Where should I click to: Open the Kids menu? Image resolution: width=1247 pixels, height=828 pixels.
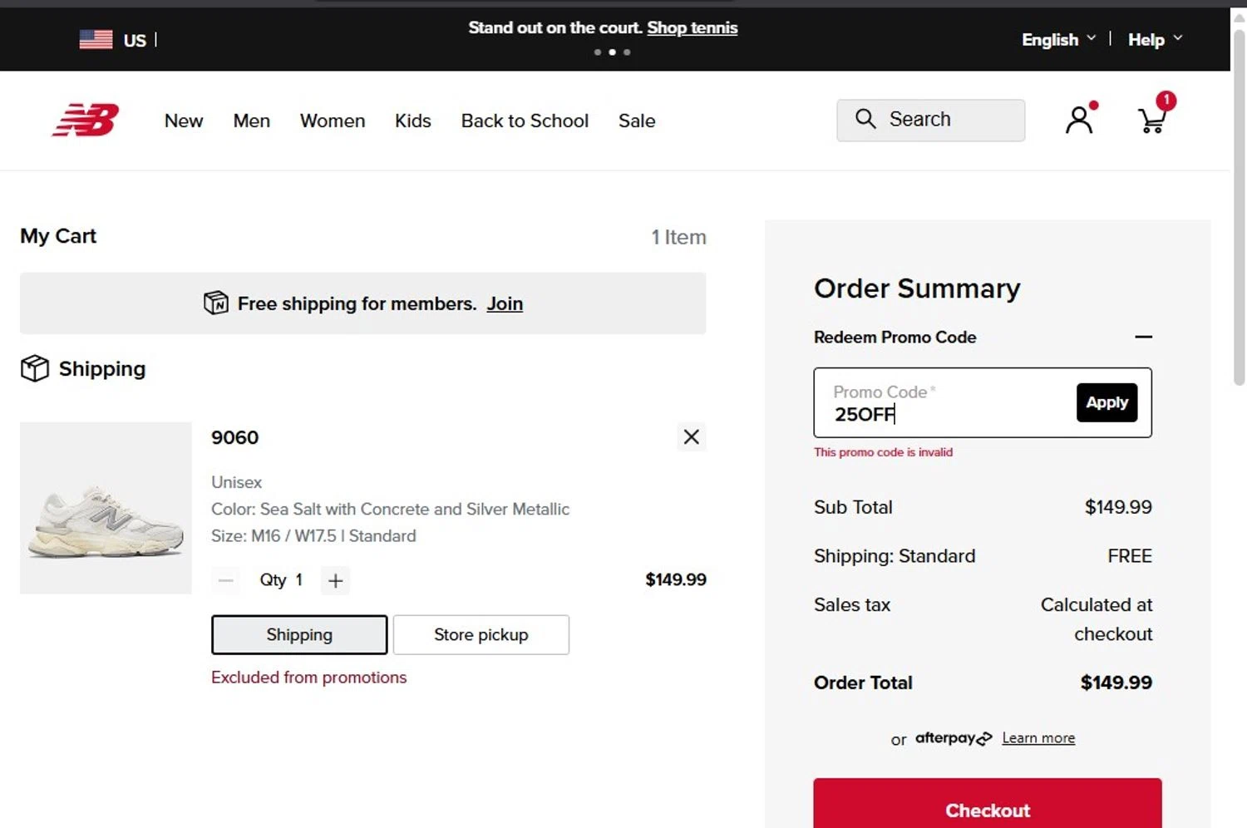point(413,121)
